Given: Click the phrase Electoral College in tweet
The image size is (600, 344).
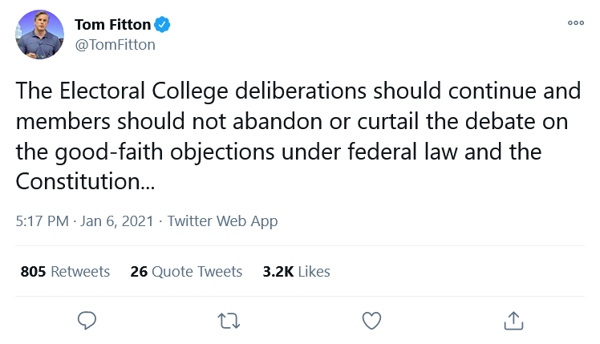Looking at the screenshot, I should (144, 91).
